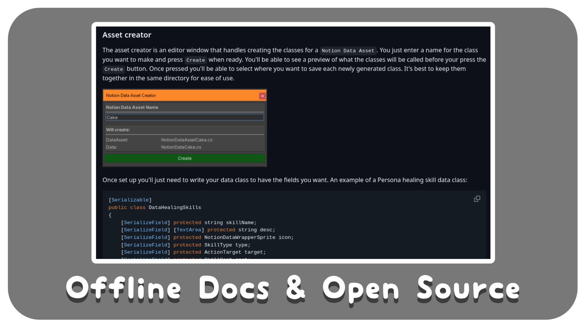Close the Notion Data Asset Creator window
Viewport: 586px width, 329px height.
(x=262, y=96)
